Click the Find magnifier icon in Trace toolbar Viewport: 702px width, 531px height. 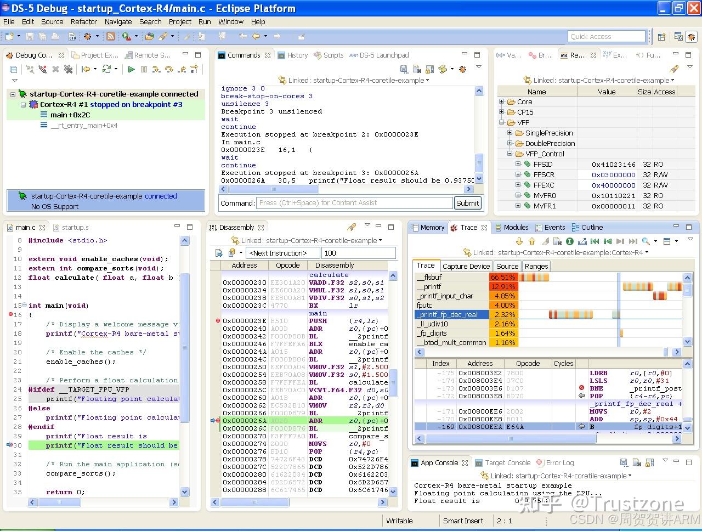646,241
